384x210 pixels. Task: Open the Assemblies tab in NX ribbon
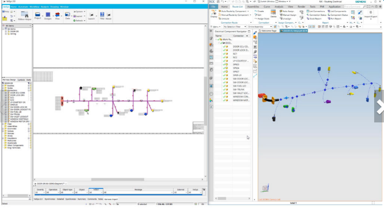(x=253, y=7)
